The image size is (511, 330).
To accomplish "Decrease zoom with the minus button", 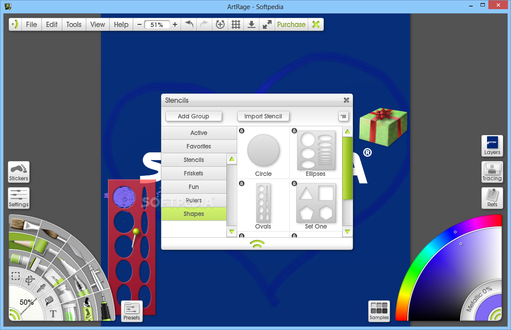I will [x=139, y=24].
